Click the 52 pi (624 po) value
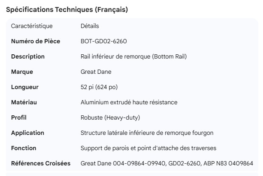 99,87
